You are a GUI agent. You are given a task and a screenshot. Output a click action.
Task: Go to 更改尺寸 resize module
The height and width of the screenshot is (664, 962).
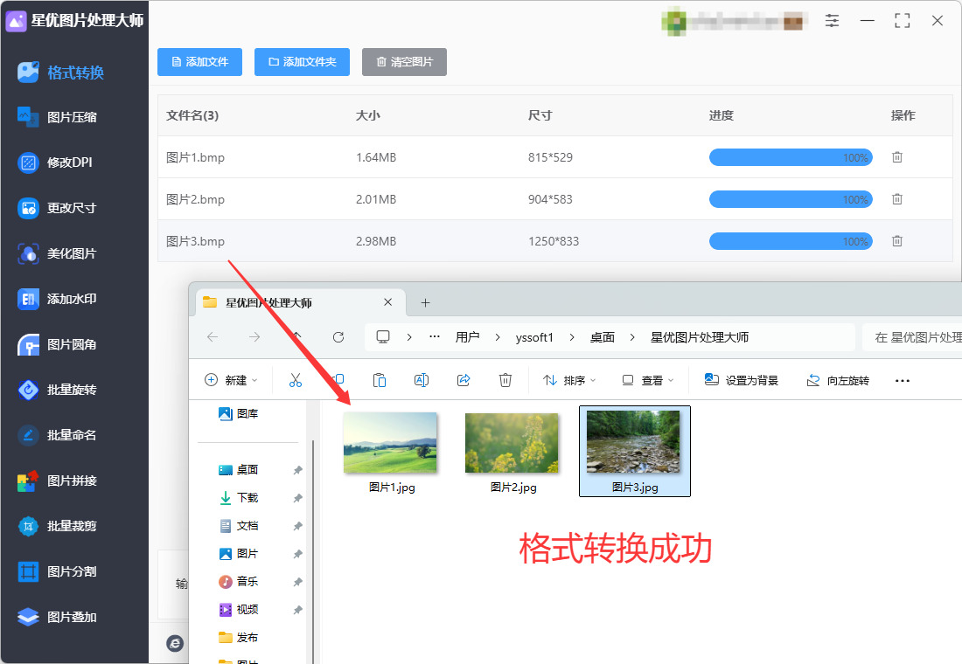click(x=57, y=208)
